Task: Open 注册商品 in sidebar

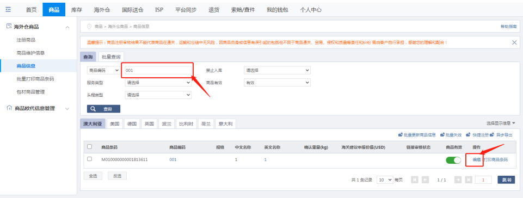Action: (26, 40)
